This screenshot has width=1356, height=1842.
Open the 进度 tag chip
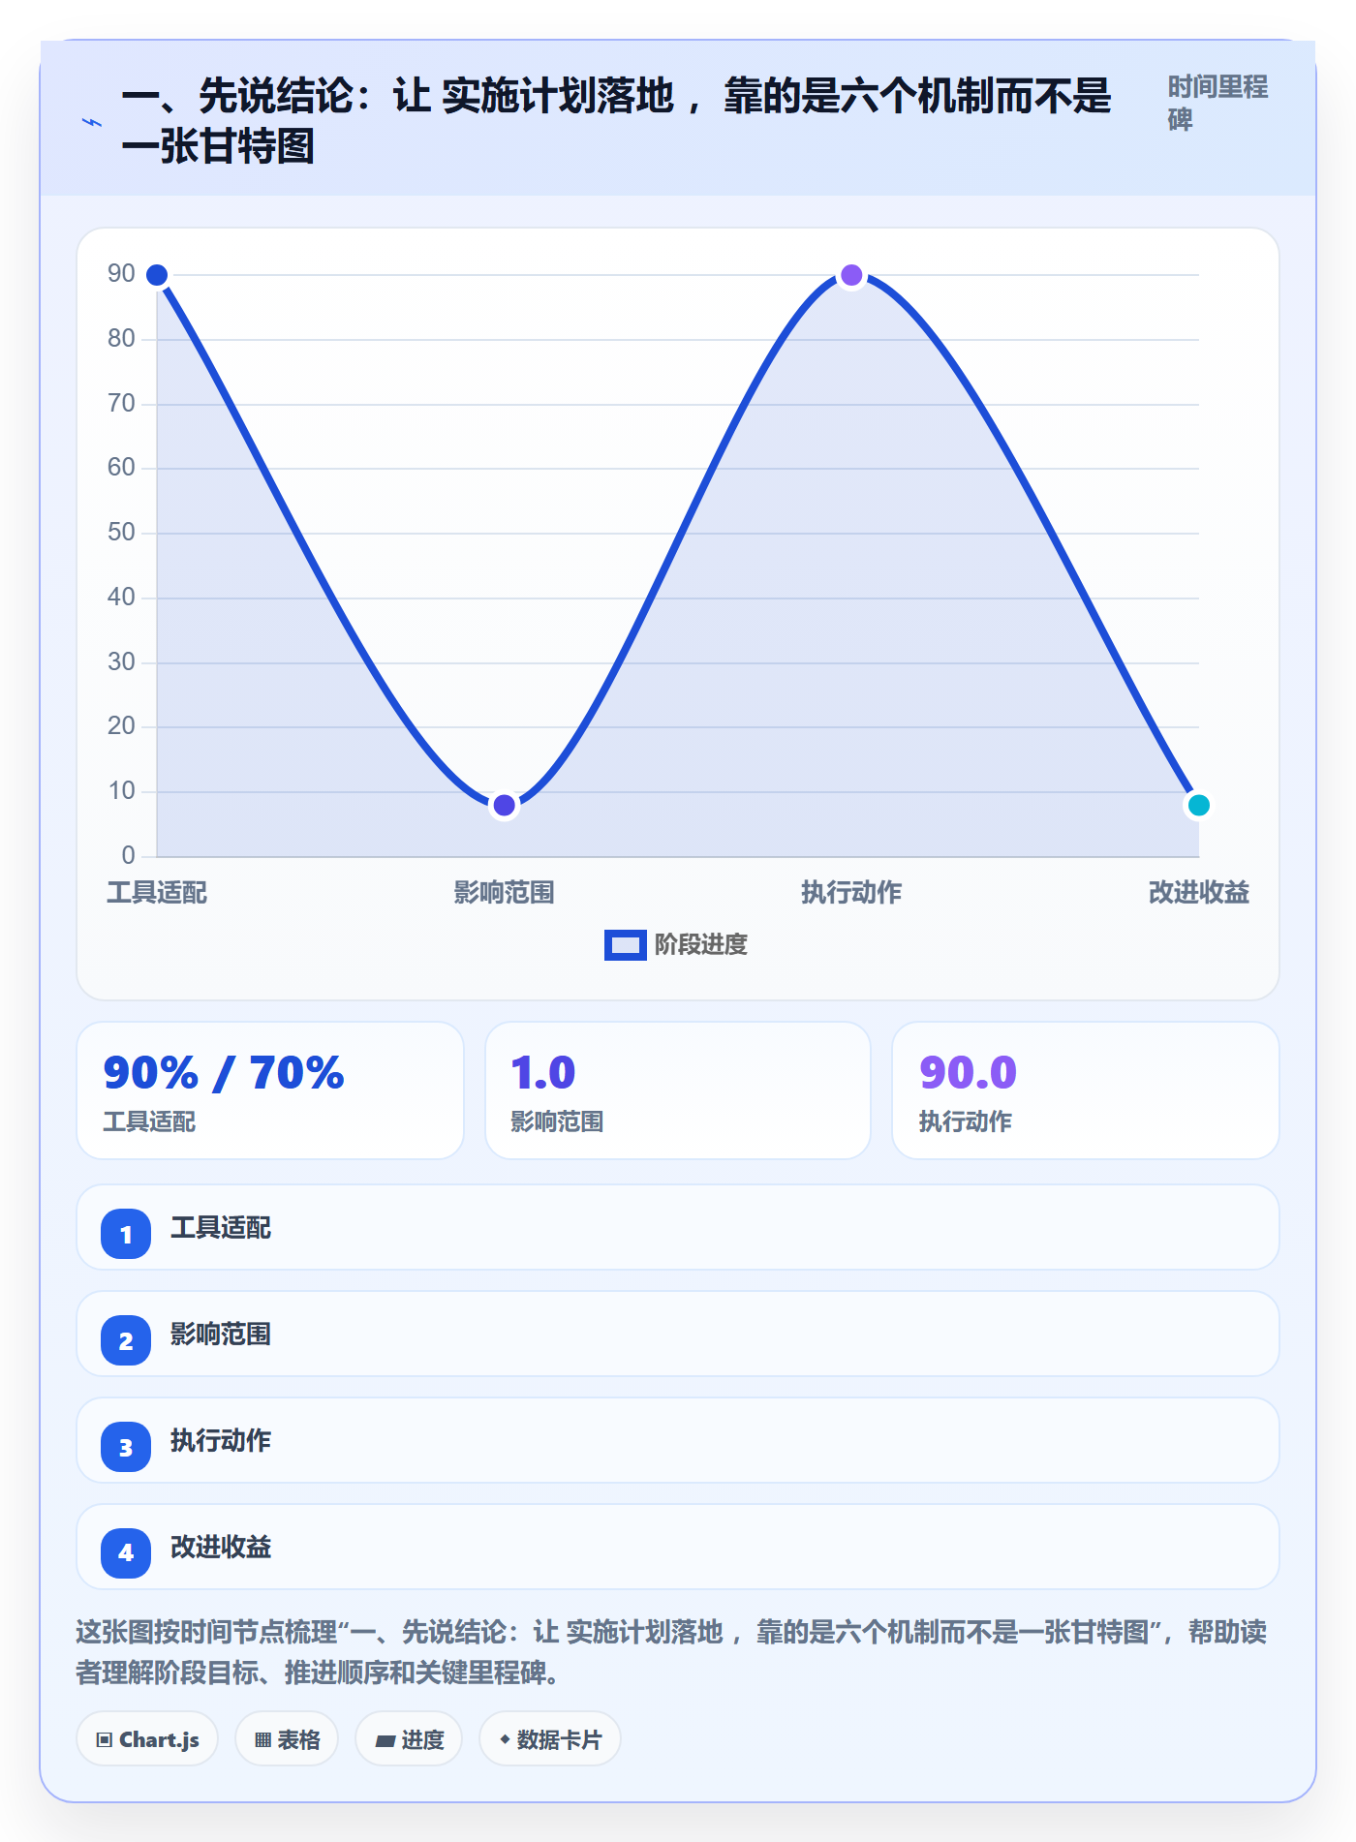tap(409, 1739)
